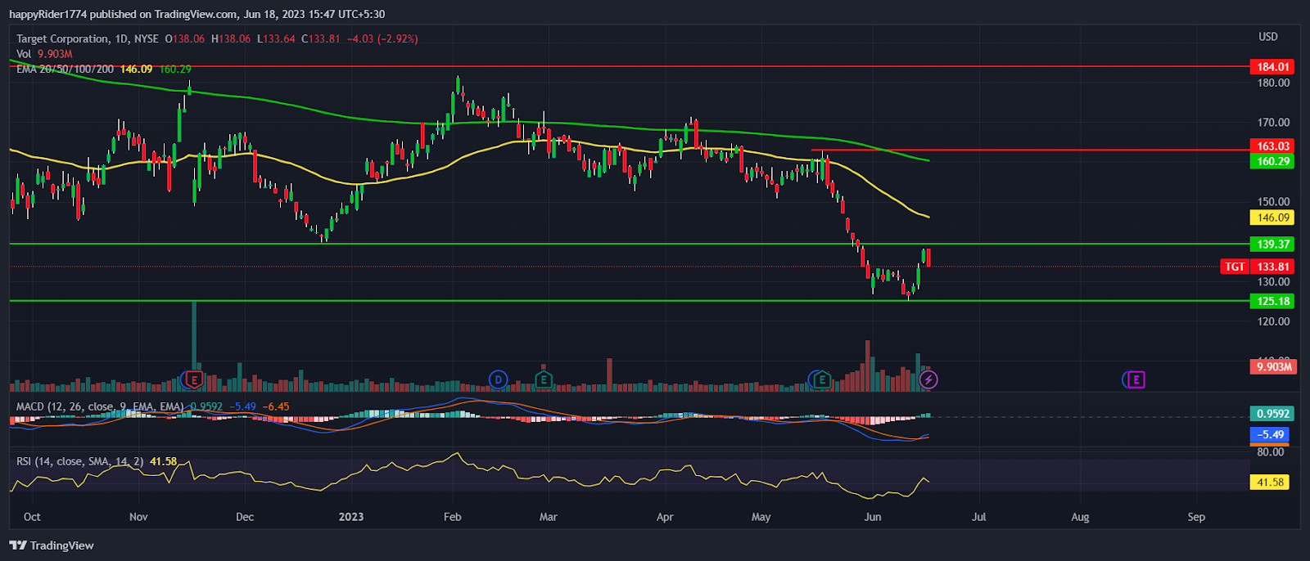Click the 9.903M volume value label
The width and height of the screenshot is (1310, 561).
[1273, 367]
